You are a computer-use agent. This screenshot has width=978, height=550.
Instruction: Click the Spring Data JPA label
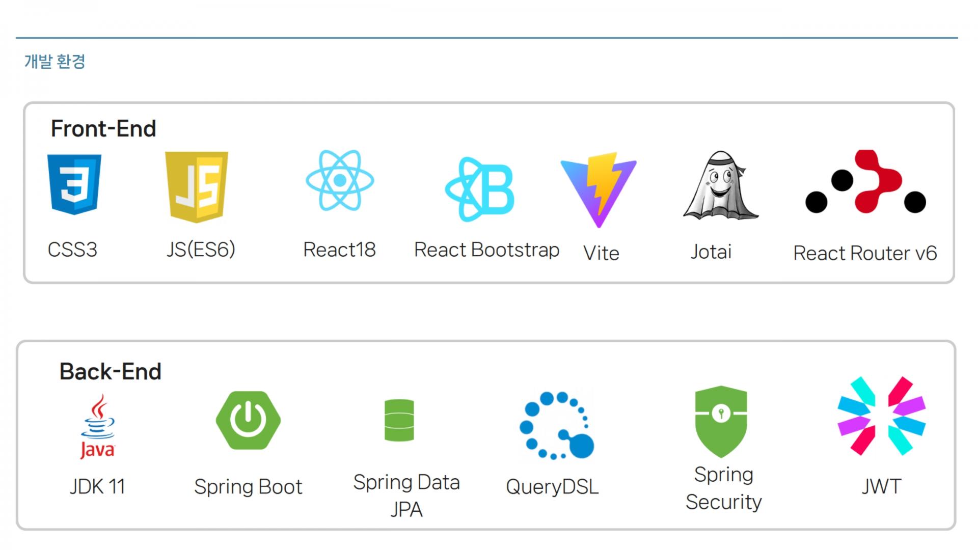coord(406,495)
